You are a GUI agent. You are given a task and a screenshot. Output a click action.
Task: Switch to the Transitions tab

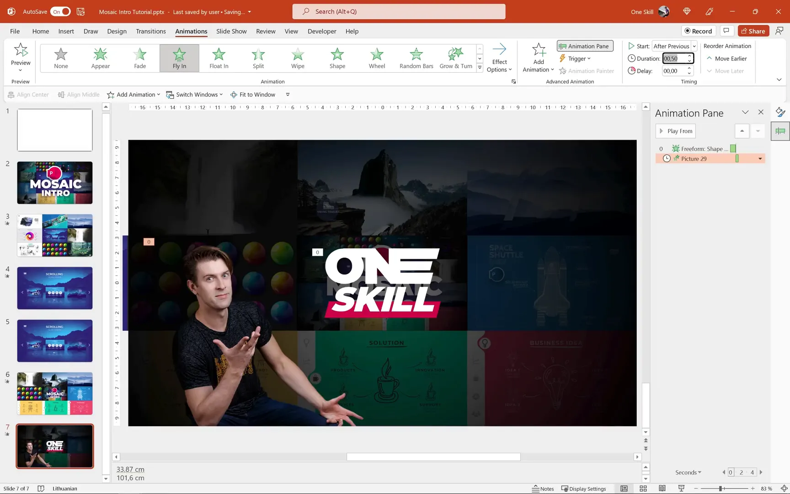point(151,31)
